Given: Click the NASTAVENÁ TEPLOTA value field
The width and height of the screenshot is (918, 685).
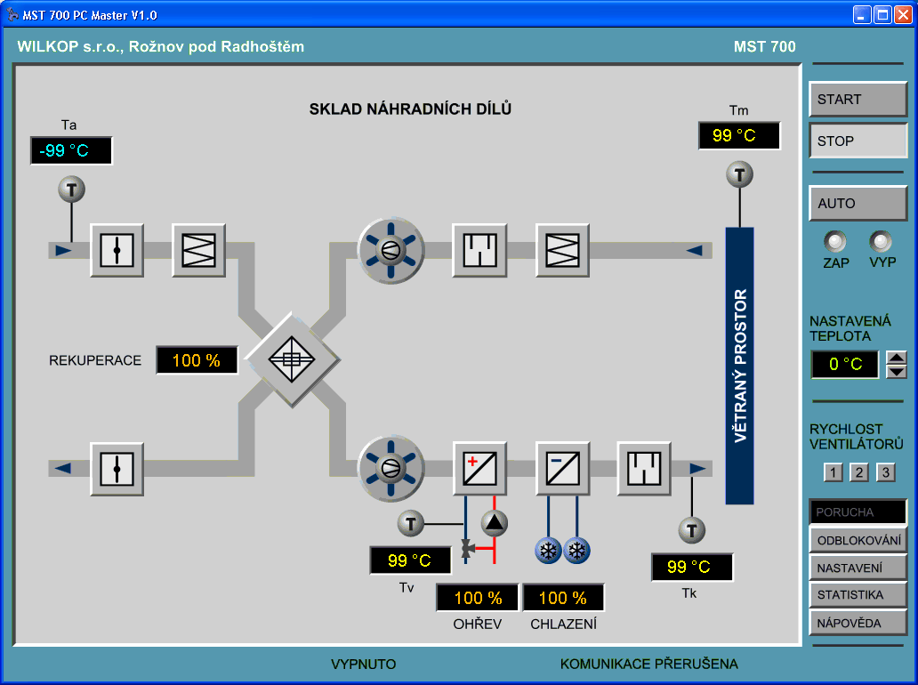Looking at the screenshot, I should pos(845,365).
